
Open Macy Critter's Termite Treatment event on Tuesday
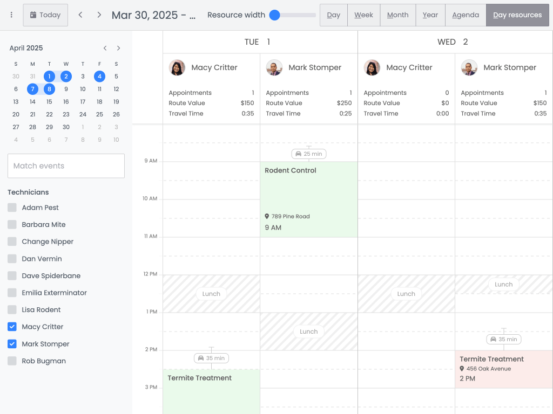point(212,391)
